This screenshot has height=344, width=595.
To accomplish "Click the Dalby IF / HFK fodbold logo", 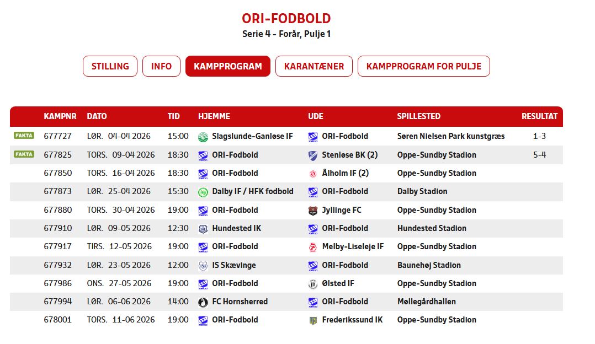I will [203, 192].
